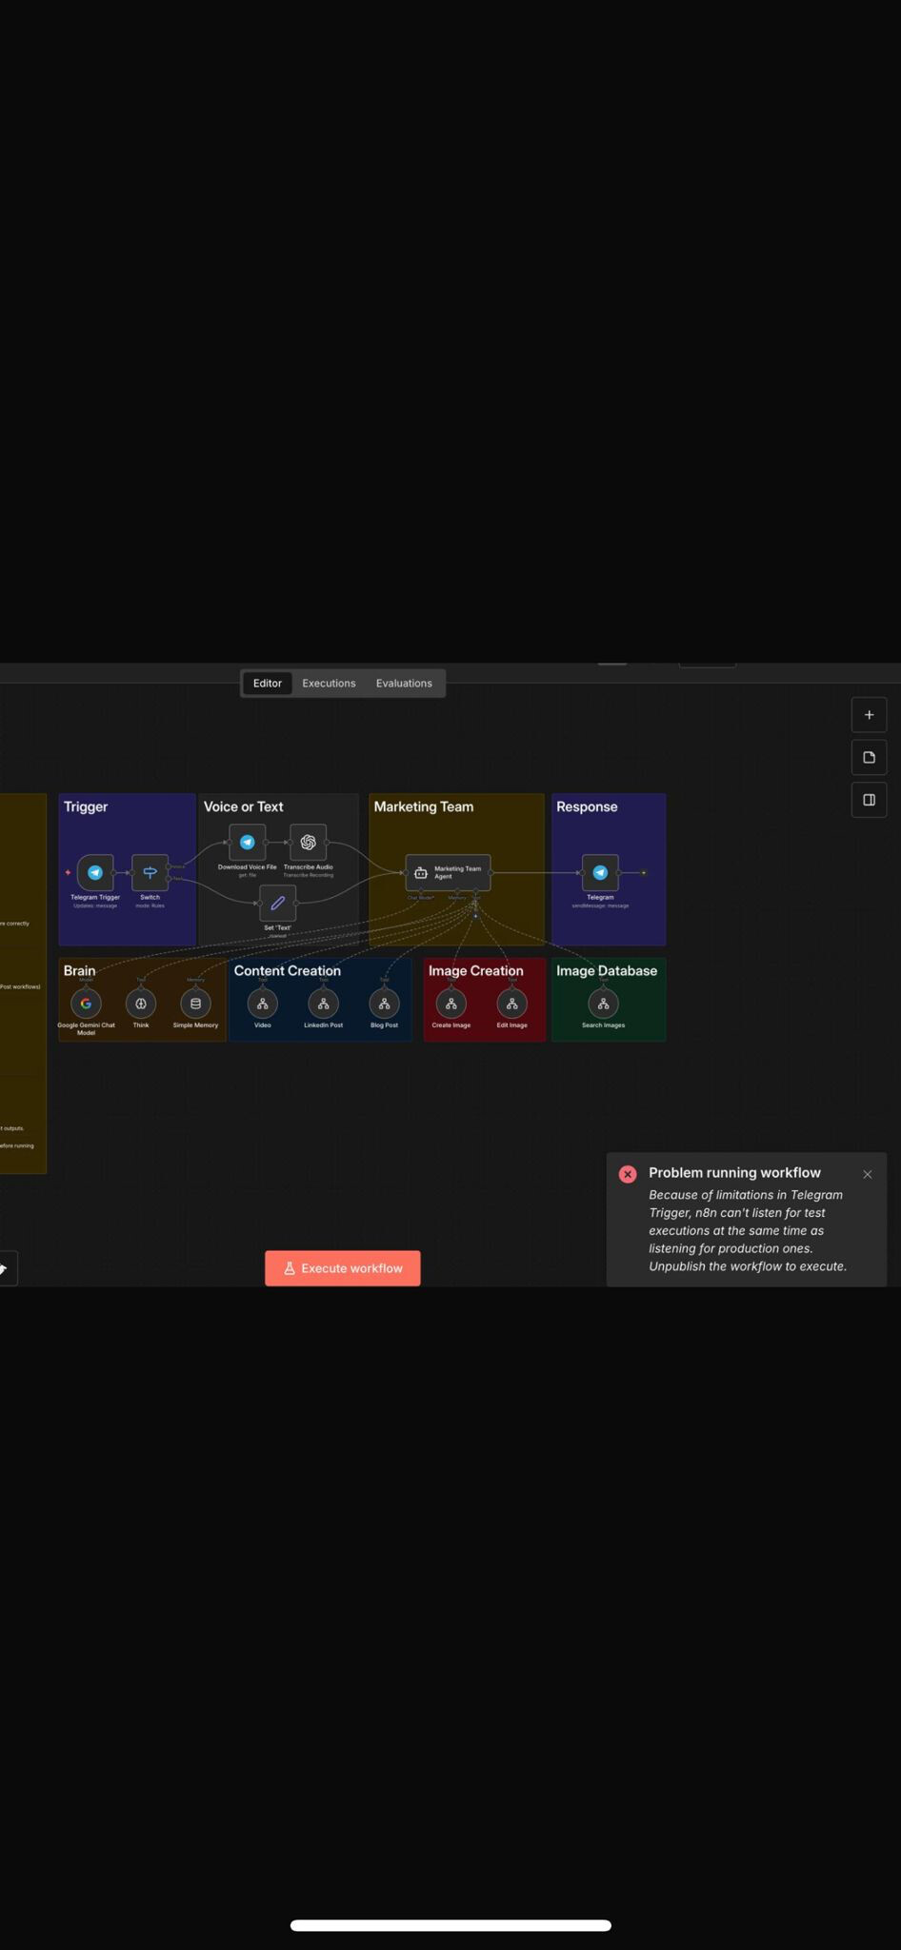Click the plus connector after the Response Telegram node
Screen dimensions: 901x1950
644,872
